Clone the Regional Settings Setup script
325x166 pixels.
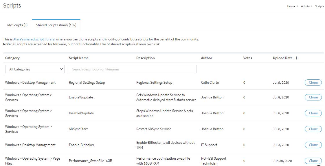313,83
